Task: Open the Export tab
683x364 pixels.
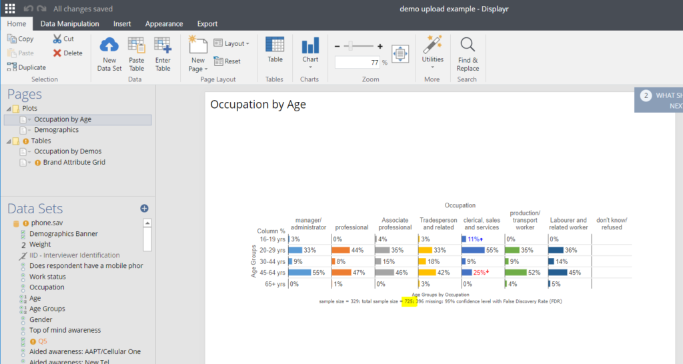Action: pos(207,23)
